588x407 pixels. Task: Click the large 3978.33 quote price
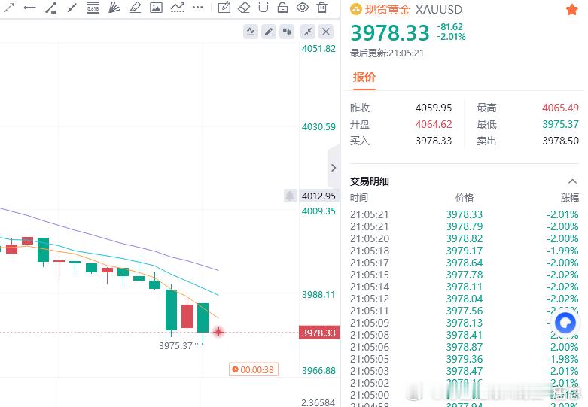pyautogui.click(x=390, y=32)
